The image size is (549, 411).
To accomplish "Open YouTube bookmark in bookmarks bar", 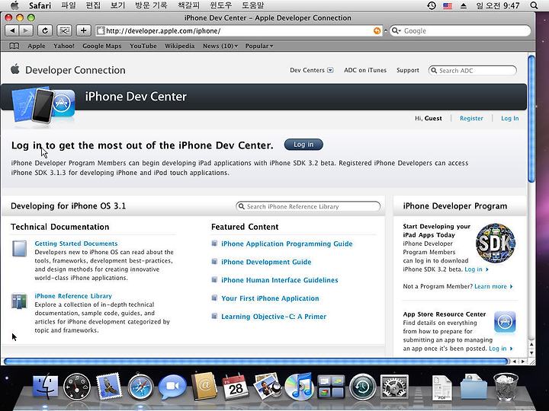I will click(143, 46).
